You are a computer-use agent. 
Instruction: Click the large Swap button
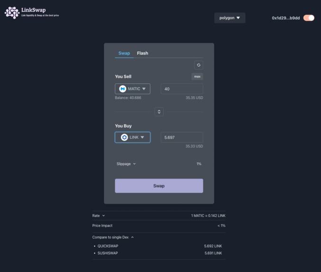click(x=159, y=186)
